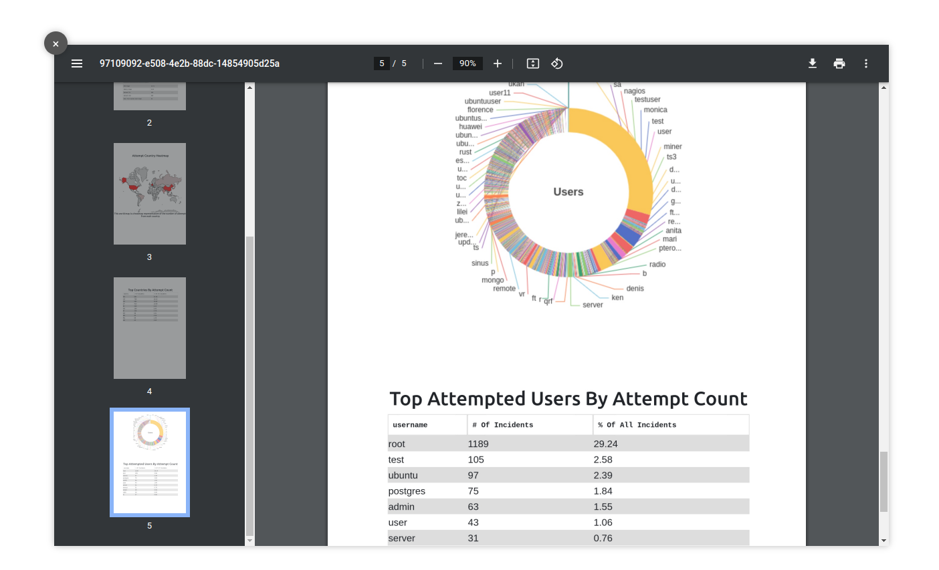Image resolution: width=939 pixels, height=570 pixels.
Task: Click the 'mongo' chart label
Action: [493, 280]
